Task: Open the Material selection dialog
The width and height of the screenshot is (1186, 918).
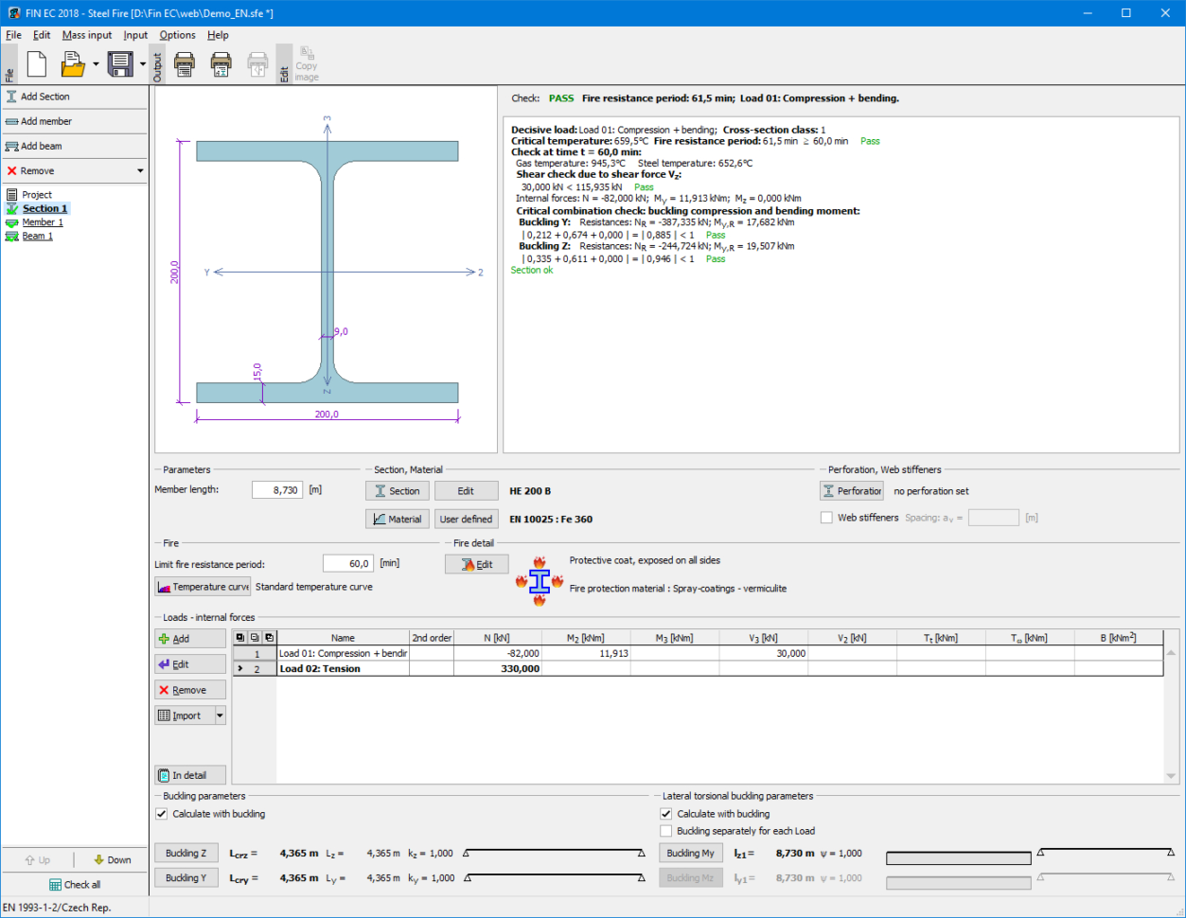Action: (397, 519)
